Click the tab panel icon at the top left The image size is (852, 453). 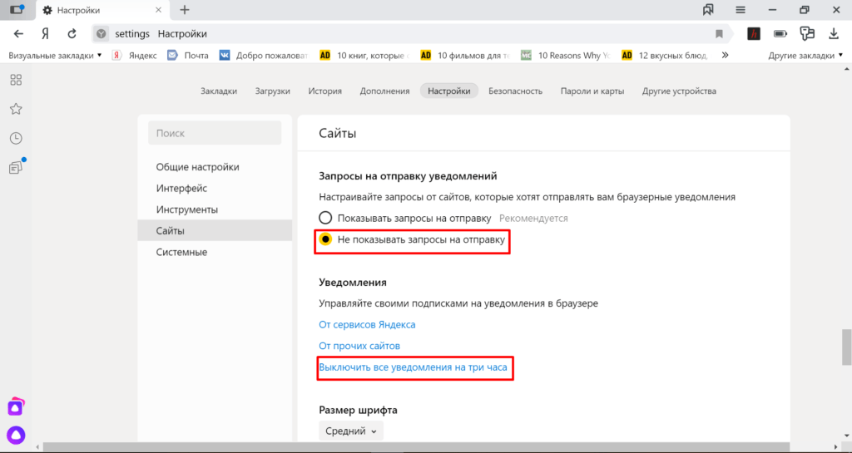[x=17, y=9]
